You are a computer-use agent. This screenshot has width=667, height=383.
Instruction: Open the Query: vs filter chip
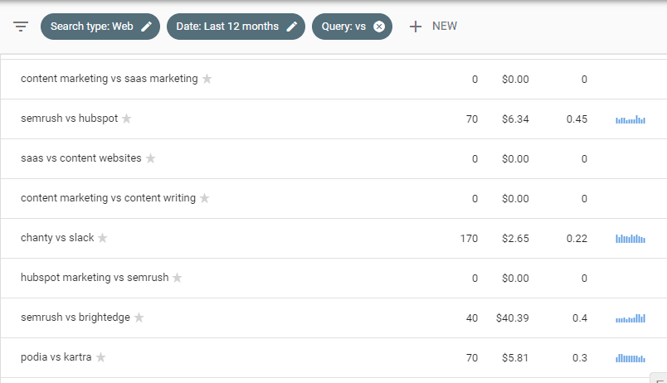352,27
